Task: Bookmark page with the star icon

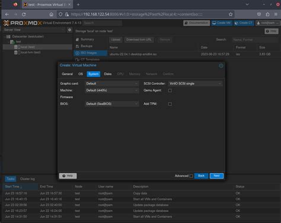Action: point(231,14)
